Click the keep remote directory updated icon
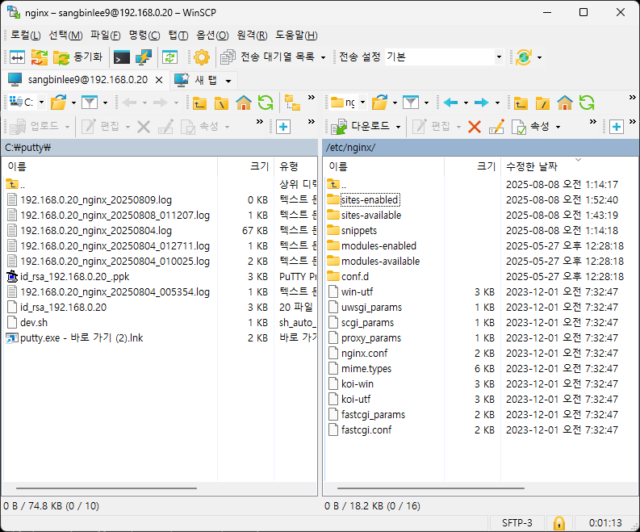 click(x=169, y=57)
